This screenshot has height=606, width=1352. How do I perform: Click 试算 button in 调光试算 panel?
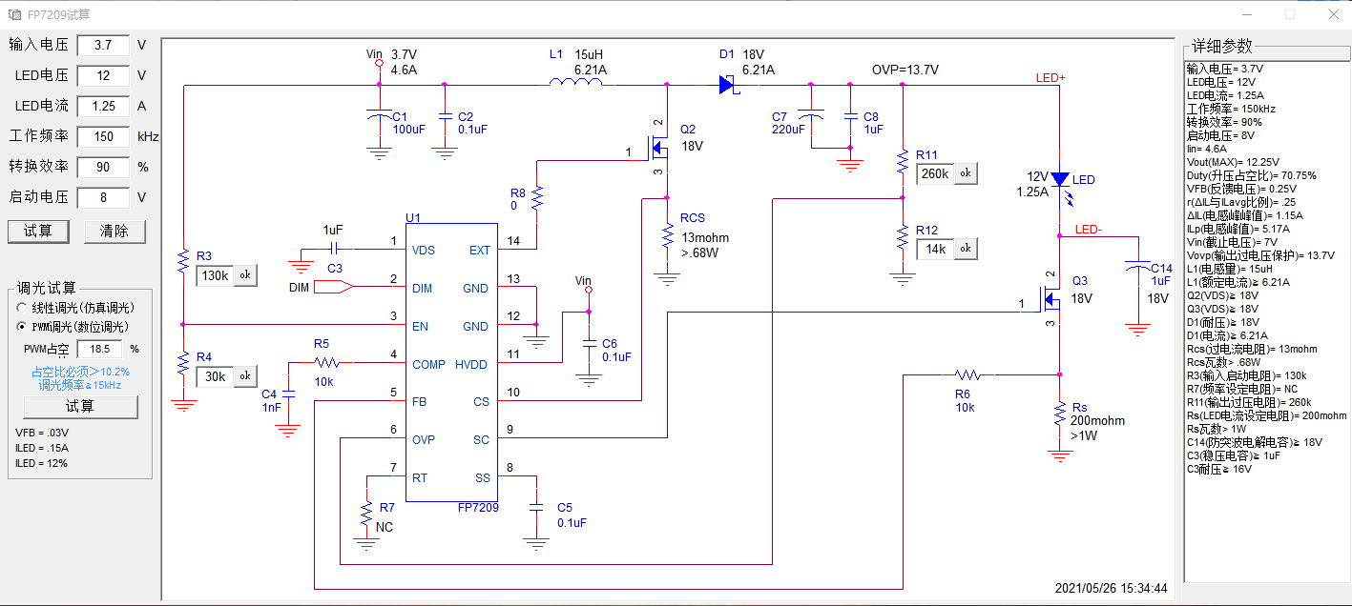coord(80,407)
